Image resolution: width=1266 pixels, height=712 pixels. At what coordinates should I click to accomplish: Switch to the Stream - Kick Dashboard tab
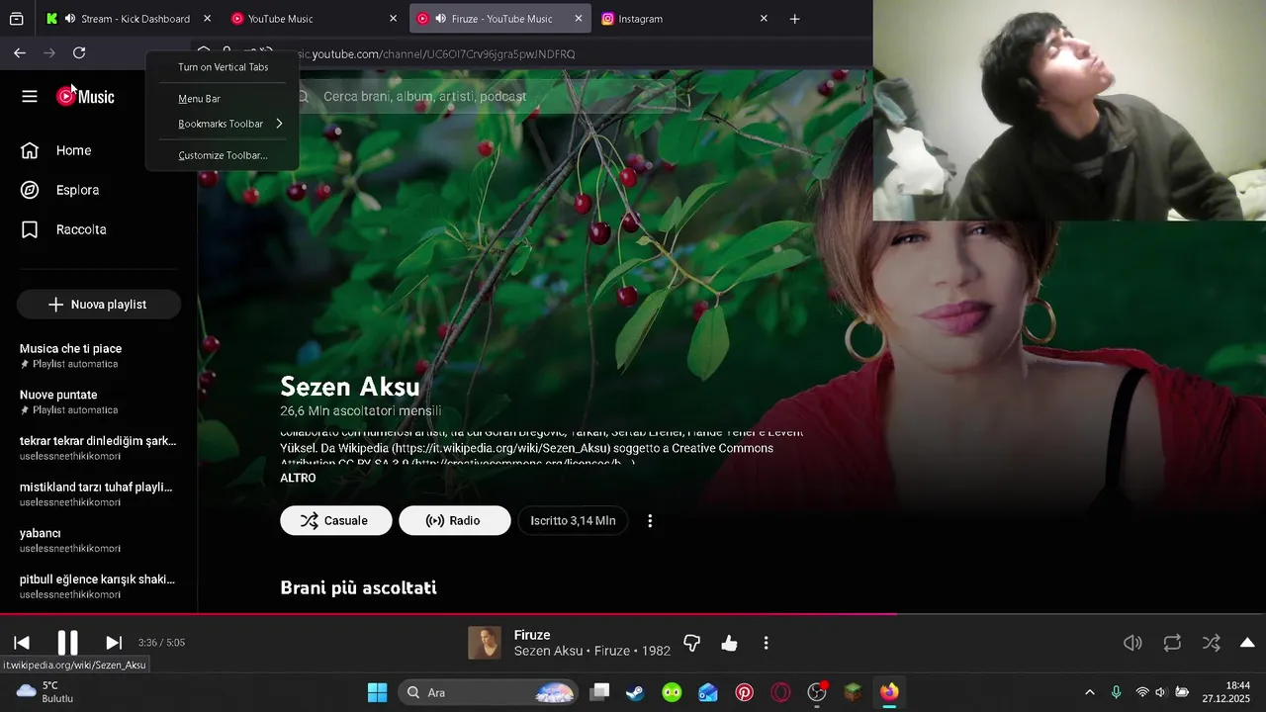(x=129, y=19)
